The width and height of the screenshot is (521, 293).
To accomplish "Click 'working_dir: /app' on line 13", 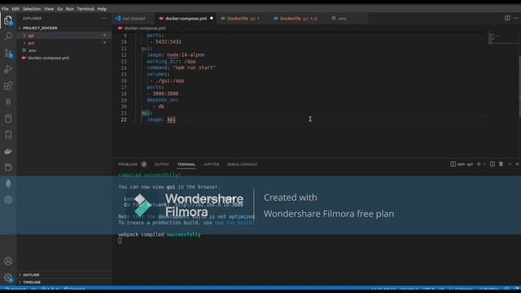I will 171,62.
